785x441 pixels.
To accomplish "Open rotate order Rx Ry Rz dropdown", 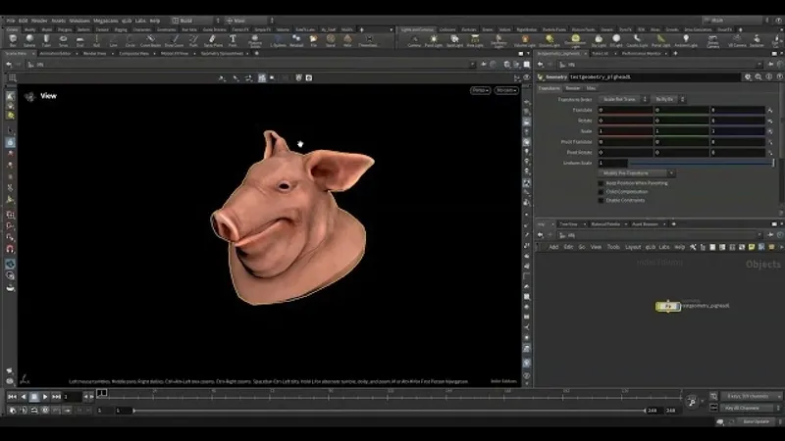I will [x=668, y=99].
